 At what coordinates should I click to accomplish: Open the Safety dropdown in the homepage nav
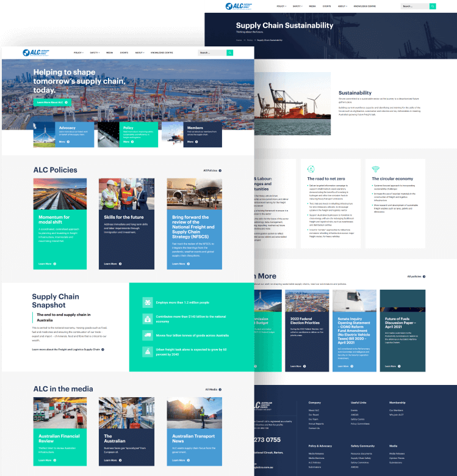95,53
